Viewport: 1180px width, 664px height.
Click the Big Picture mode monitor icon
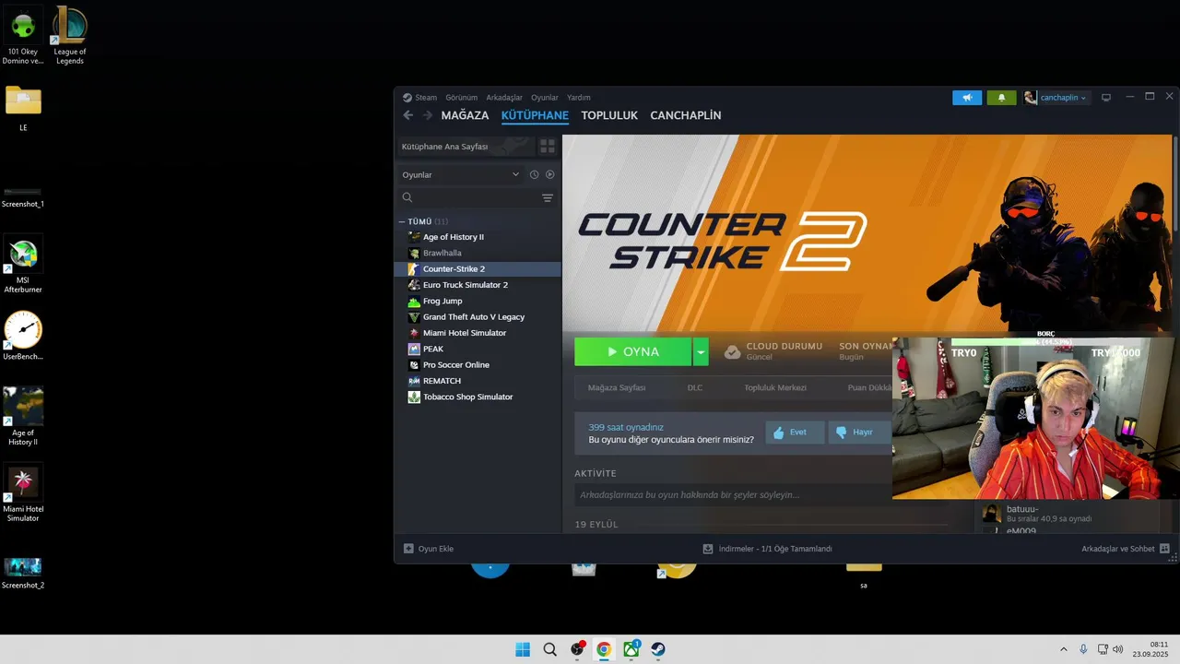click(1106, 97)
